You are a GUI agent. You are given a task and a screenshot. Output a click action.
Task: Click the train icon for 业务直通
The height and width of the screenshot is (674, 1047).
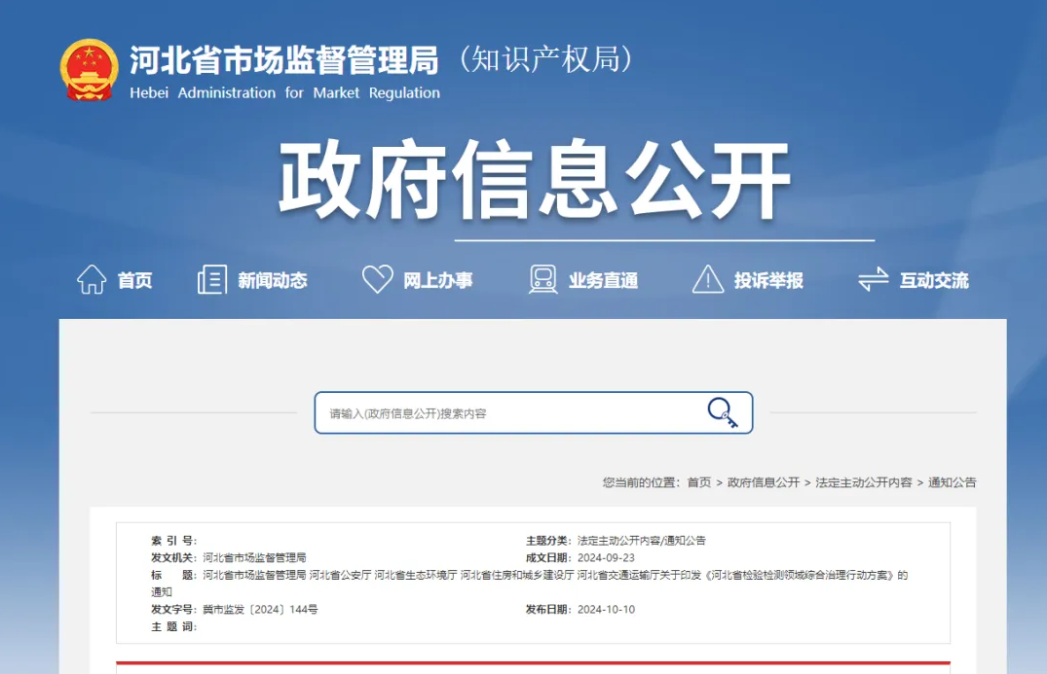point(542,279)
